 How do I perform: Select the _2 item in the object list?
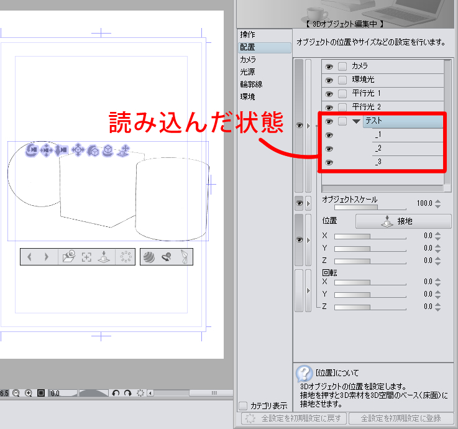(378, 149)
